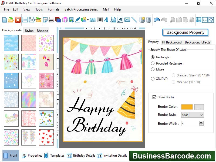
Task: Expand the shapes dropdown arrow on toolbar
Action: [88, 20]
